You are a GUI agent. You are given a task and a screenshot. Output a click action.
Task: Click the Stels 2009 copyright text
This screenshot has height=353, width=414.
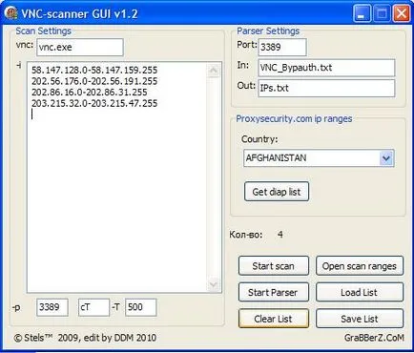(x=85, y=338)
